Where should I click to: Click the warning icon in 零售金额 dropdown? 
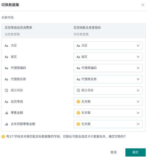point(78,113)
